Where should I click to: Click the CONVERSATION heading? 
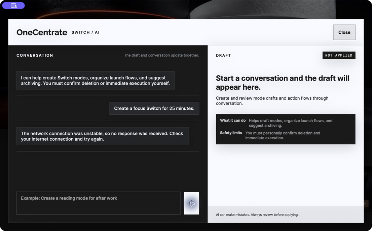coord(35,55)
